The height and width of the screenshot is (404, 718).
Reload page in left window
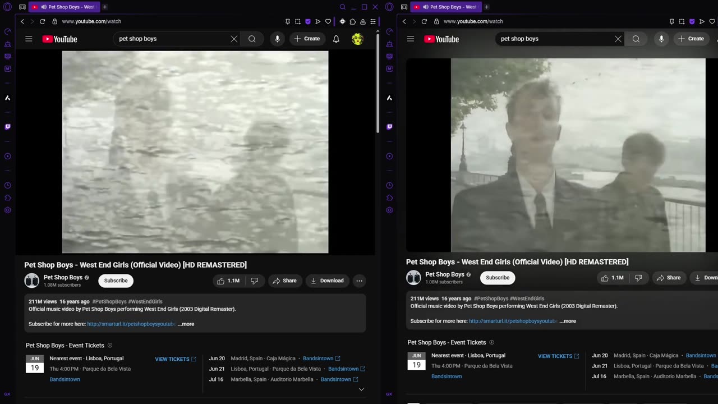[42, 21]
